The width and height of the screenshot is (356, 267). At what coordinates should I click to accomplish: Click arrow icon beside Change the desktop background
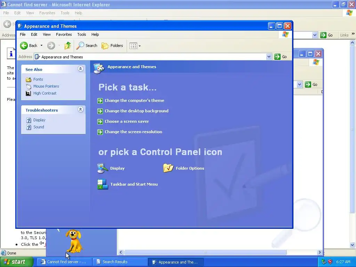[100, 111]
